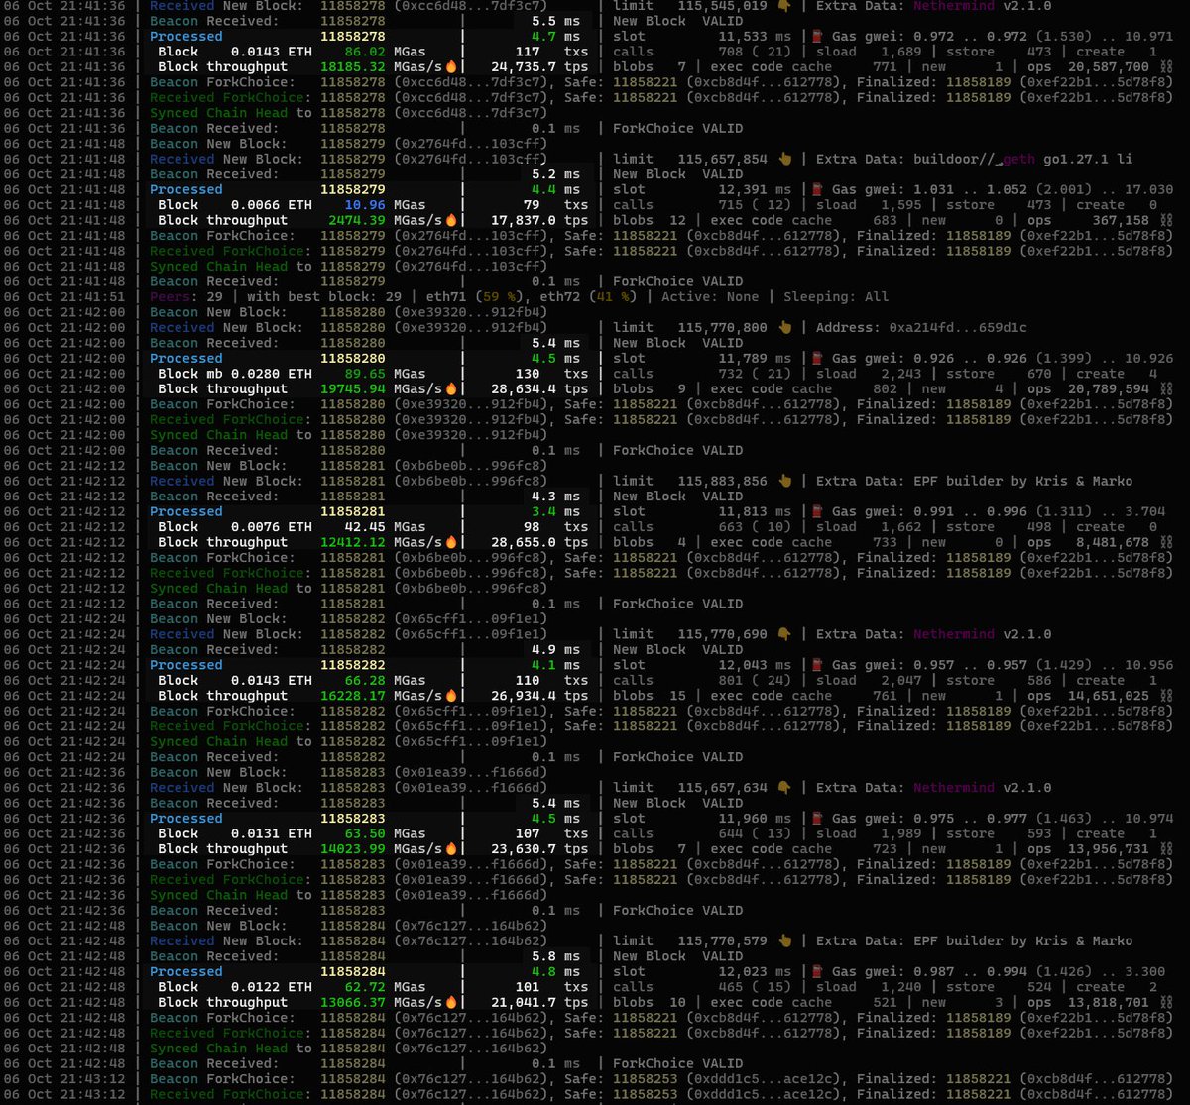Click the pointing hand icon after limit 115,545,019
The width and height of the screenshot is (1190, 1105).
tap(784, 5)
